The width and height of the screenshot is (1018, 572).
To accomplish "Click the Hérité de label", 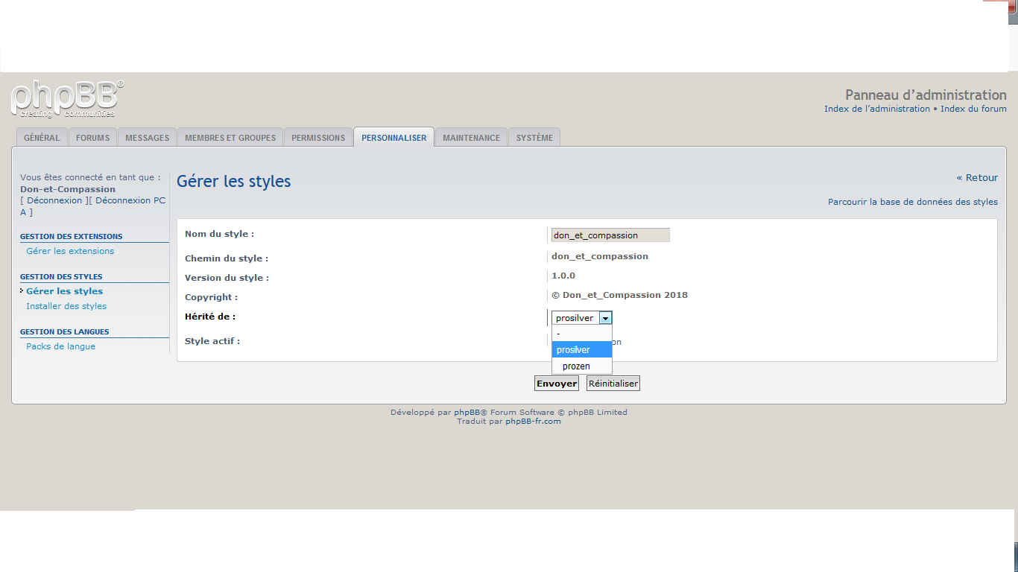I will click(210, 317).
